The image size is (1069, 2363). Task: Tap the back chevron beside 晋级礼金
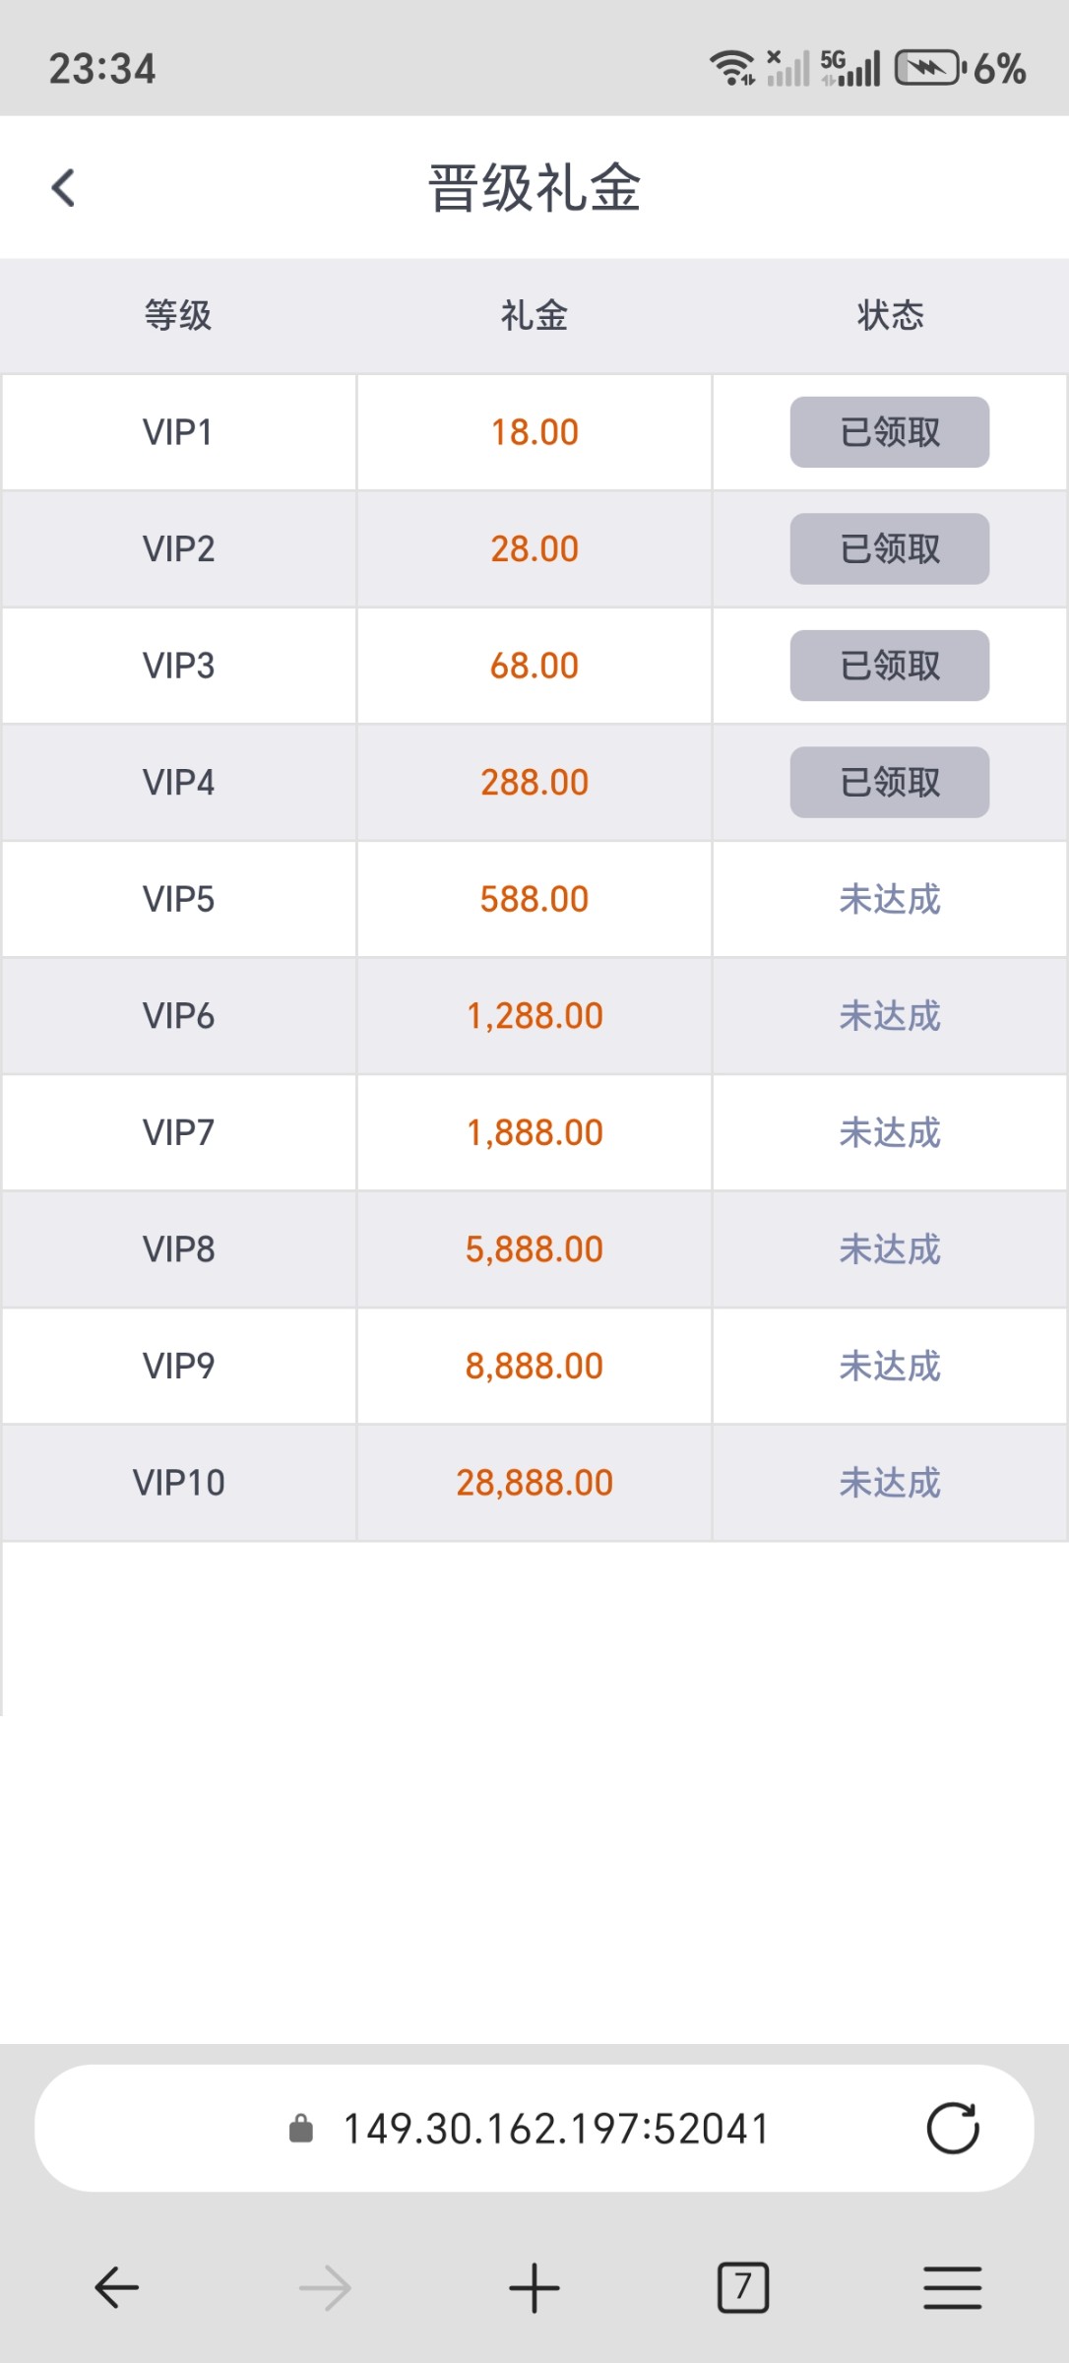coord(64,188)
